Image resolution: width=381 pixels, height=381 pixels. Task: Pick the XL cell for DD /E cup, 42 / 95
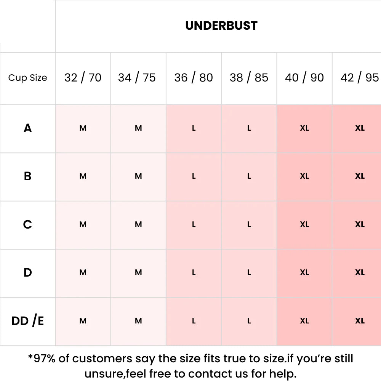tap(360, 321)
